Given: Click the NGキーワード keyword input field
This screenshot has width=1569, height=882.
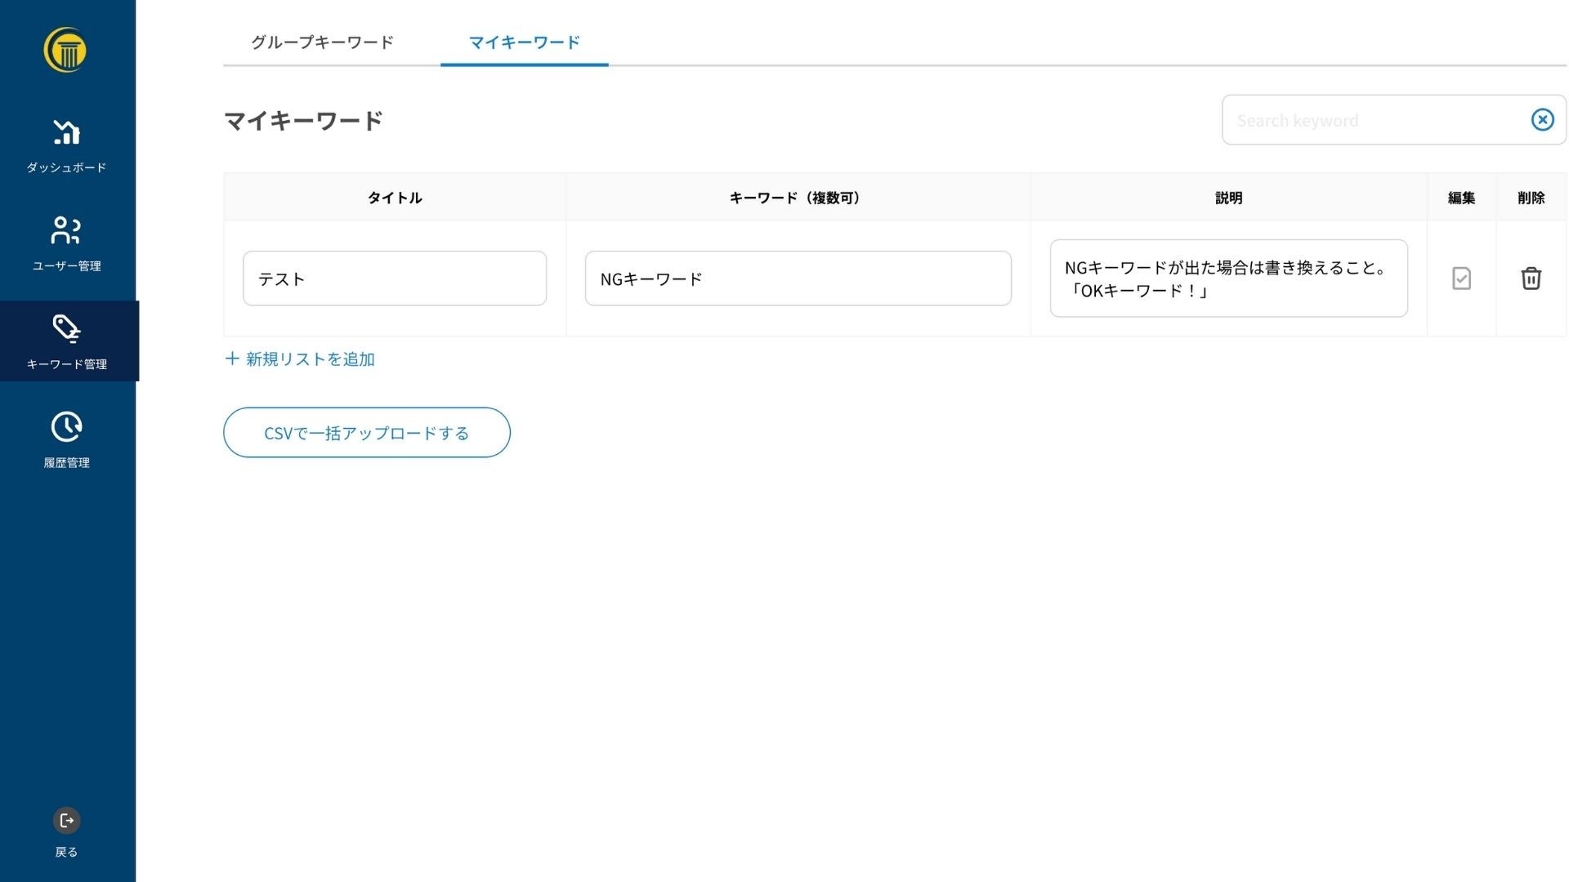Looking at the screenshot, I should coord(798,278).
